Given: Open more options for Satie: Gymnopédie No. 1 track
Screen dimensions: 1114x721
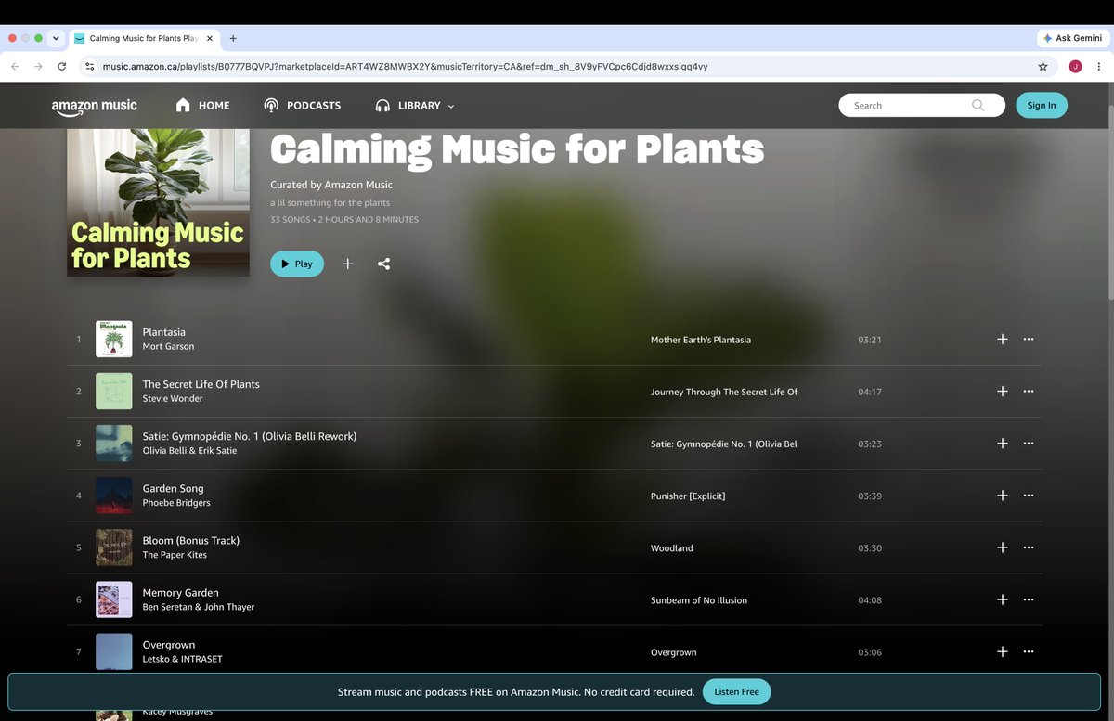Looking at the screenshot, I should point(1029,444).
